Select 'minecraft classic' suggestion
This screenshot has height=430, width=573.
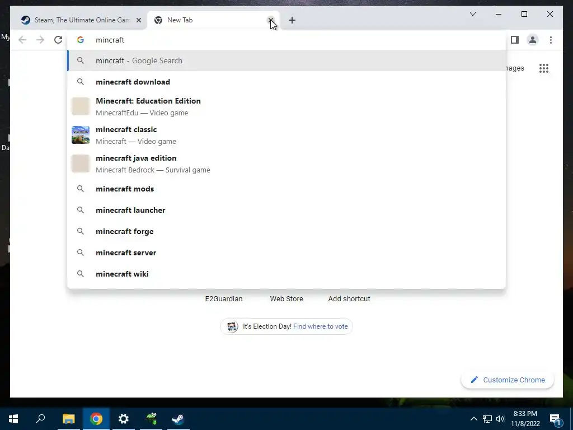(286, 135)
